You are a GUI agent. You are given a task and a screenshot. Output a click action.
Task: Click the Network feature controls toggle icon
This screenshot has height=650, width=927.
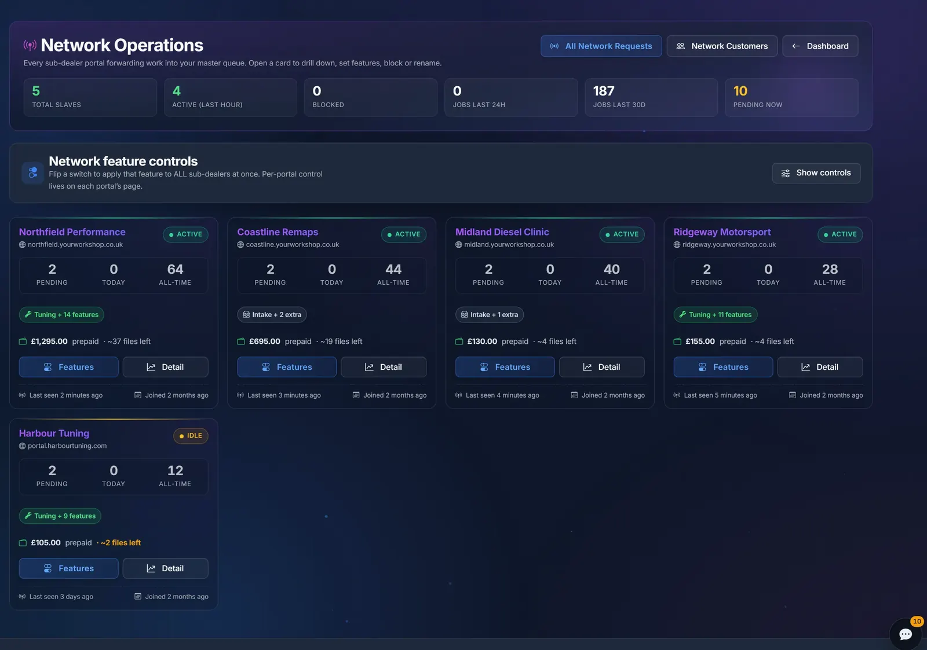click(32, 172)
